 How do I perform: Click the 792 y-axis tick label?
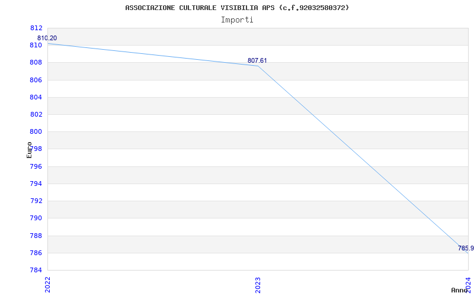click(x=36, y=201)
